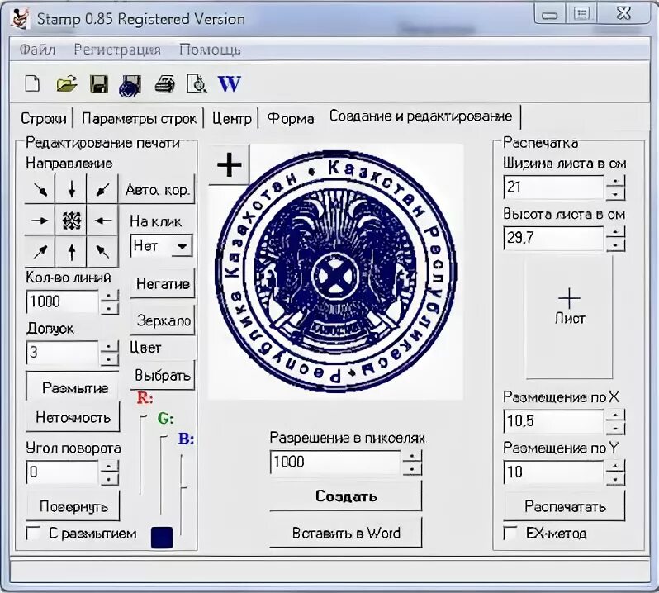Click the center all-directions icon
659x593 pixels.
click(x=71, y=221)
